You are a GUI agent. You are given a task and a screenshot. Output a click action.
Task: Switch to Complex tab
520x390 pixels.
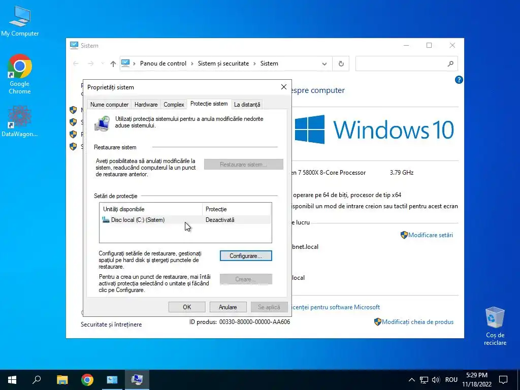pyautogui.click(x=174, y=105)
